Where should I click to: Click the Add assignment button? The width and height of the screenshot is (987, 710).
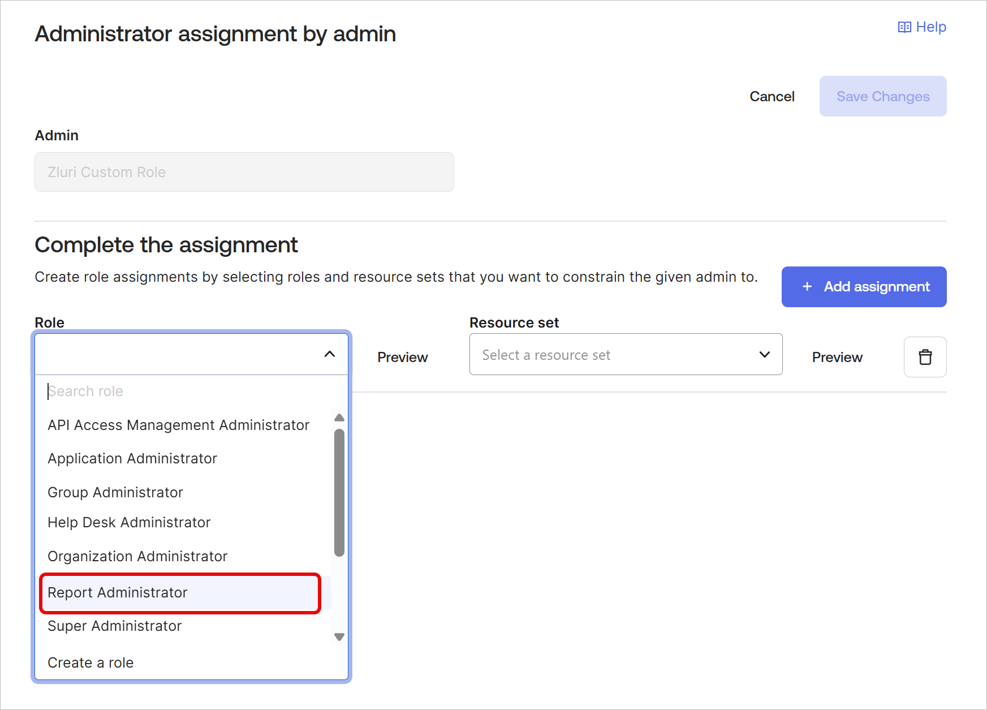(x=864, y=287)
